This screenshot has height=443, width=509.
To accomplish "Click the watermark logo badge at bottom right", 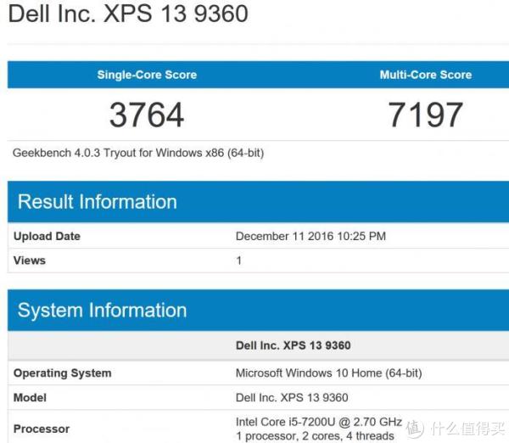I will (416, 428).
